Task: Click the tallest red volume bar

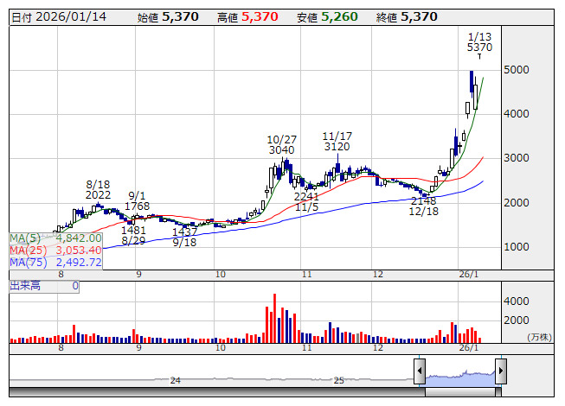Action: tap(274, 318)
